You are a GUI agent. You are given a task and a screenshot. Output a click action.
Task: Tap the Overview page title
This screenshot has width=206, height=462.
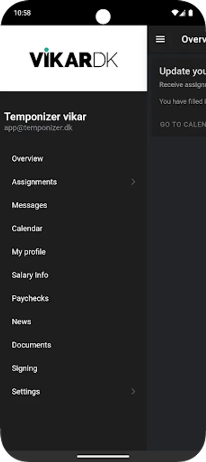click(x=193, y=39)
